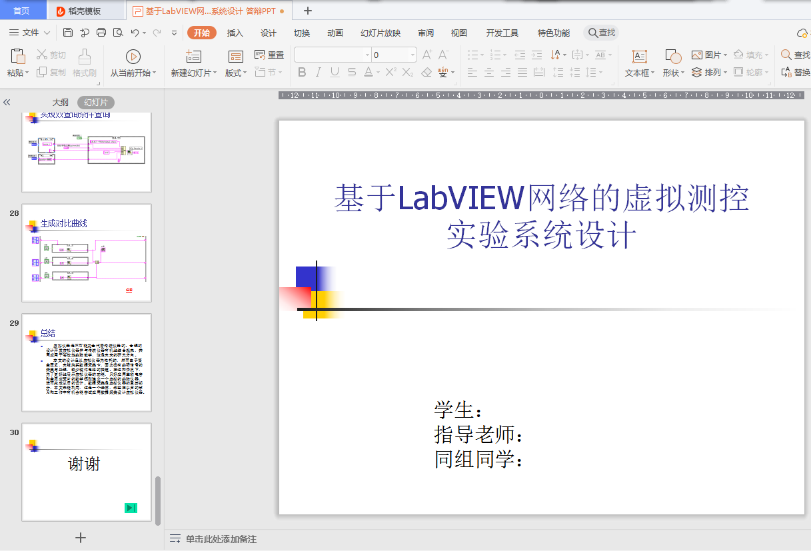This screenshot has width=811, height=551.
Task: Switch to 首页 home tab in title bar
Action: pos(22,11)
